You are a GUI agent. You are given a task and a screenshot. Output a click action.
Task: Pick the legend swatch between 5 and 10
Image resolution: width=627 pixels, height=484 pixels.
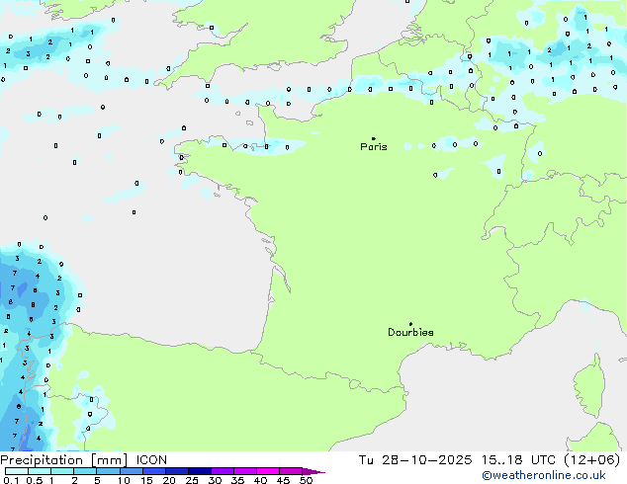click(x=109, y=471)
